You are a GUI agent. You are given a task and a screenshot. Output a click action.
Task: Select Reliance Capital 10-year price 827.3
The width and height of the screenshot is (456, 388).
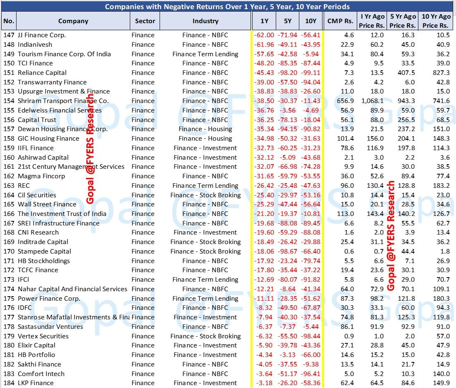click(x=441, y=73)
